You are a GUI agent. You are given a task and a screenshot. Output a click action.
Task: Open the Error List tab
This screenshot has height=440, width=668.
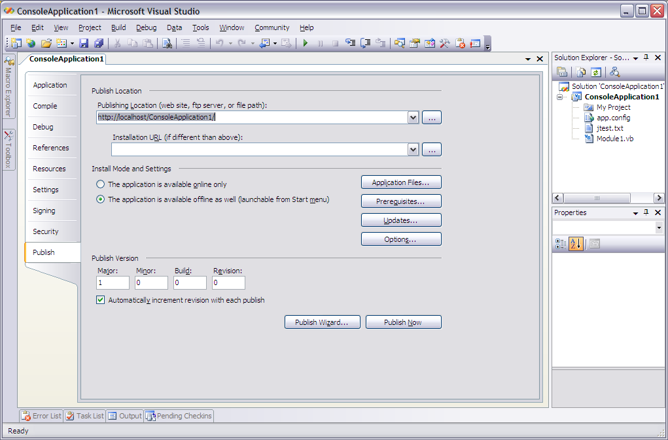(x=42, y=416)
